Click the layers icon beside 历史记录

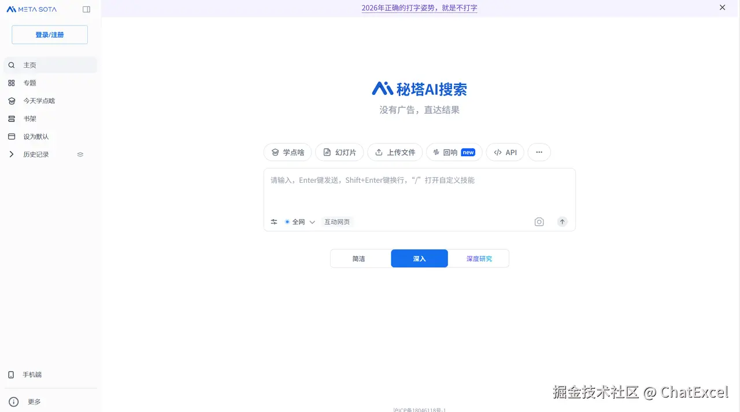(x=80, y=154)
